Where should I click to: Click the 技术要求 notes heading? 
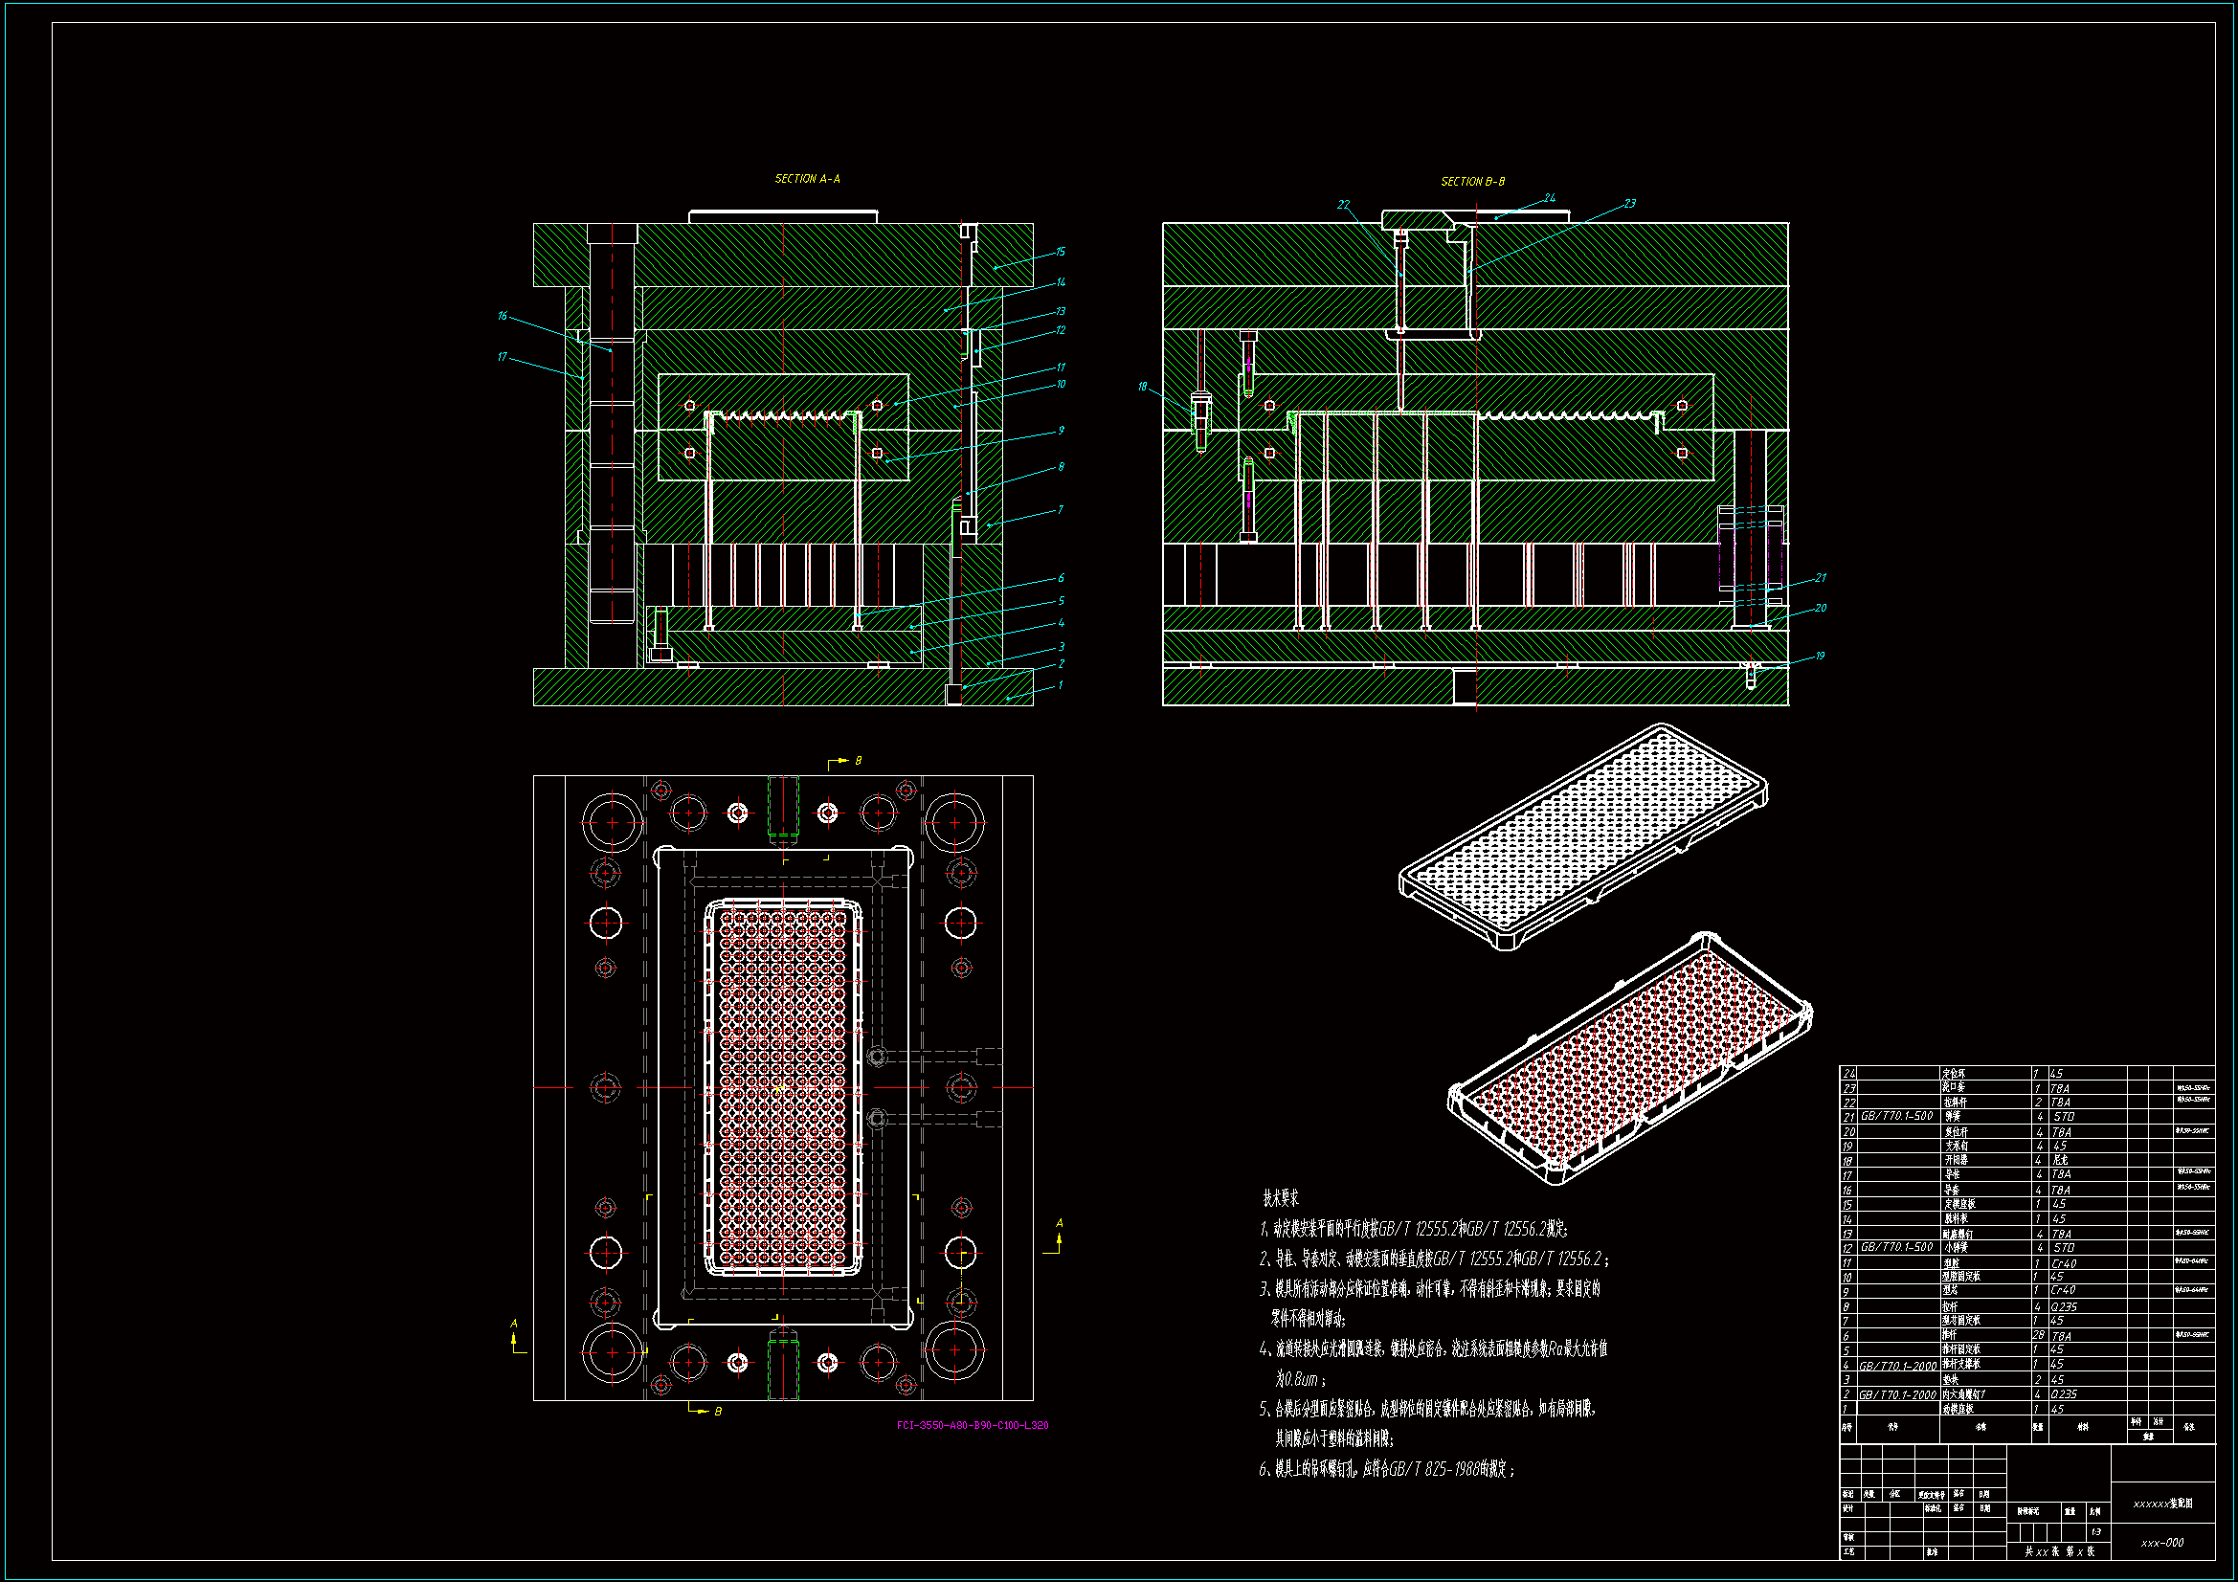point(1280,1198)
